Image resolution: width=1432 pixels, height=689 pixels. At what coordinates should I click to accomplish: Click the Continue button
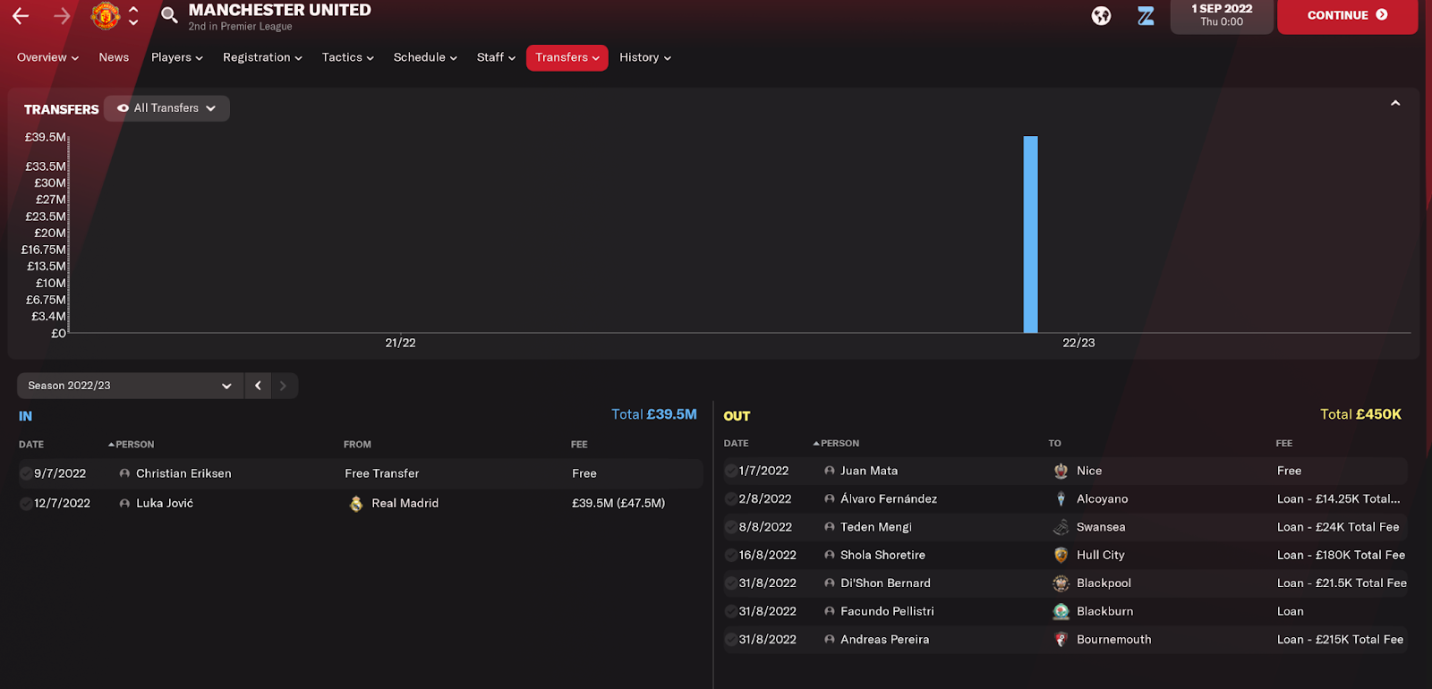[x=1347, y=15]
